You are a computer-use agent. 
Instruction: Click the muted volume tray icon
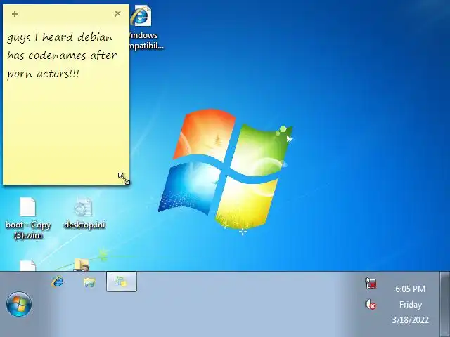click(x=371, y=304)
